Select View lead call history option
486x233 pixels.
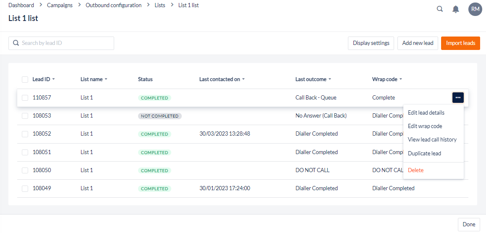(x=432, y=139)
